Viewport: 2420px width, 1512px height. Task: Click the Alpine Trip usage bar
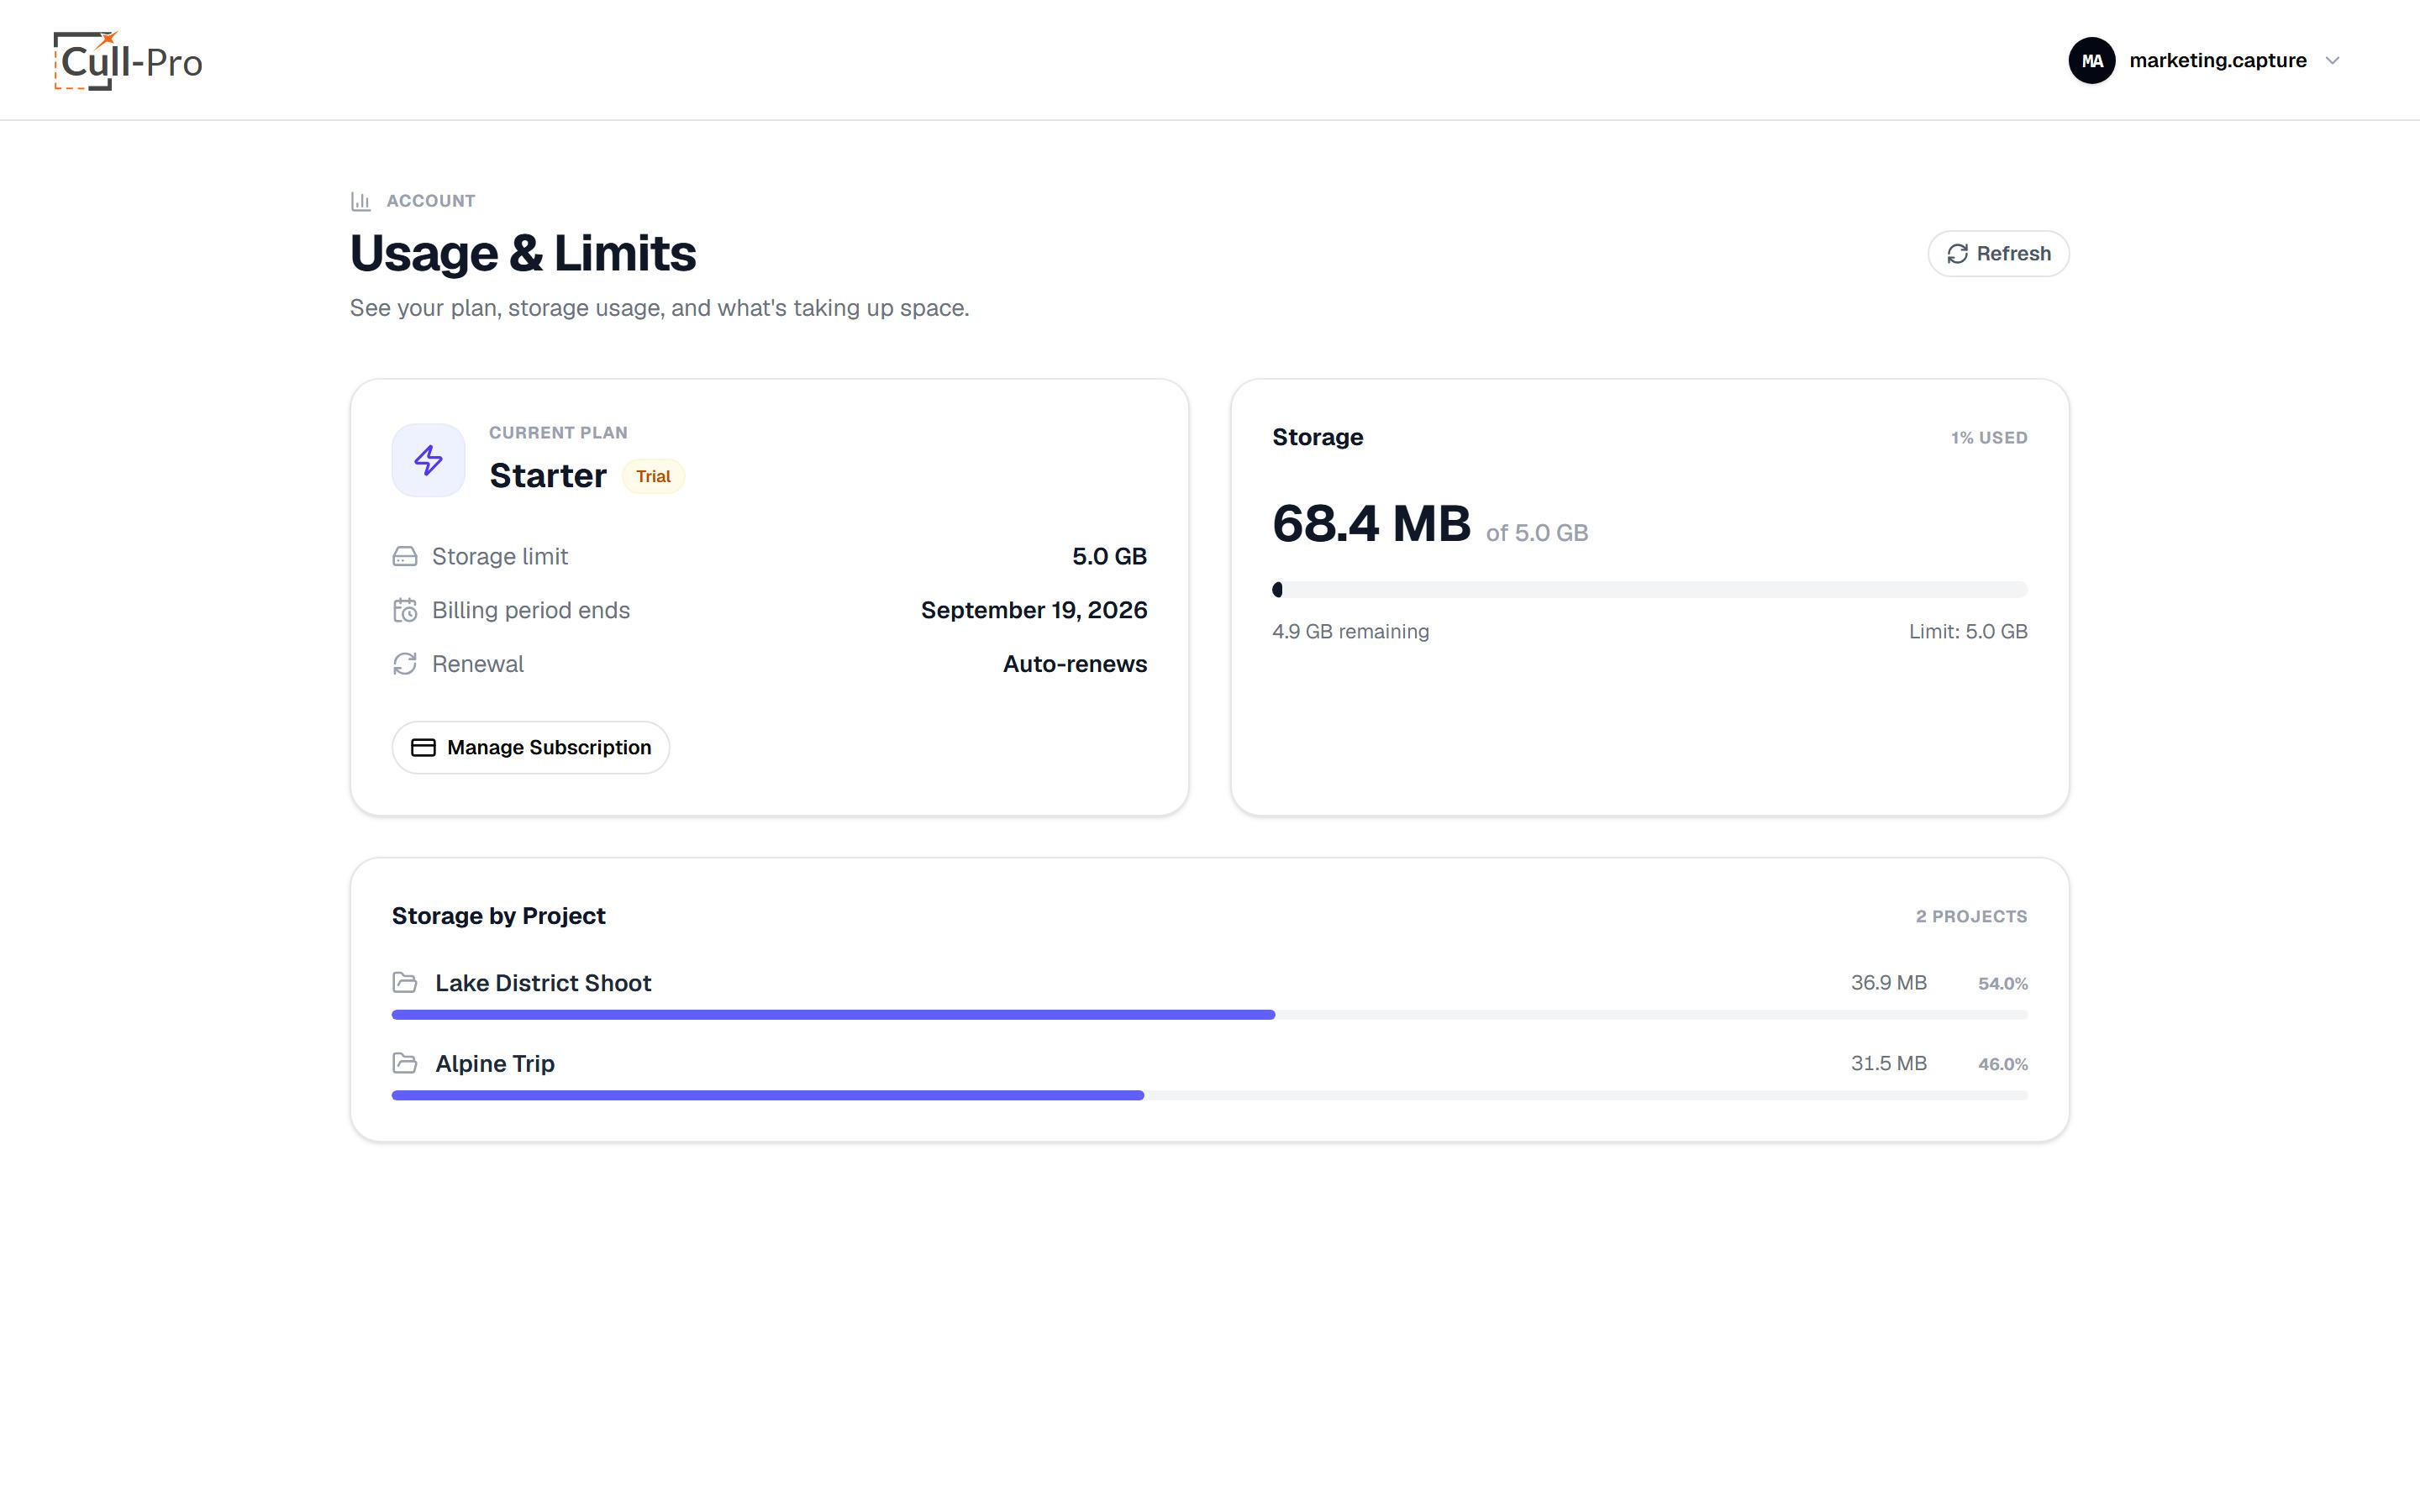pos(1209,1096)
